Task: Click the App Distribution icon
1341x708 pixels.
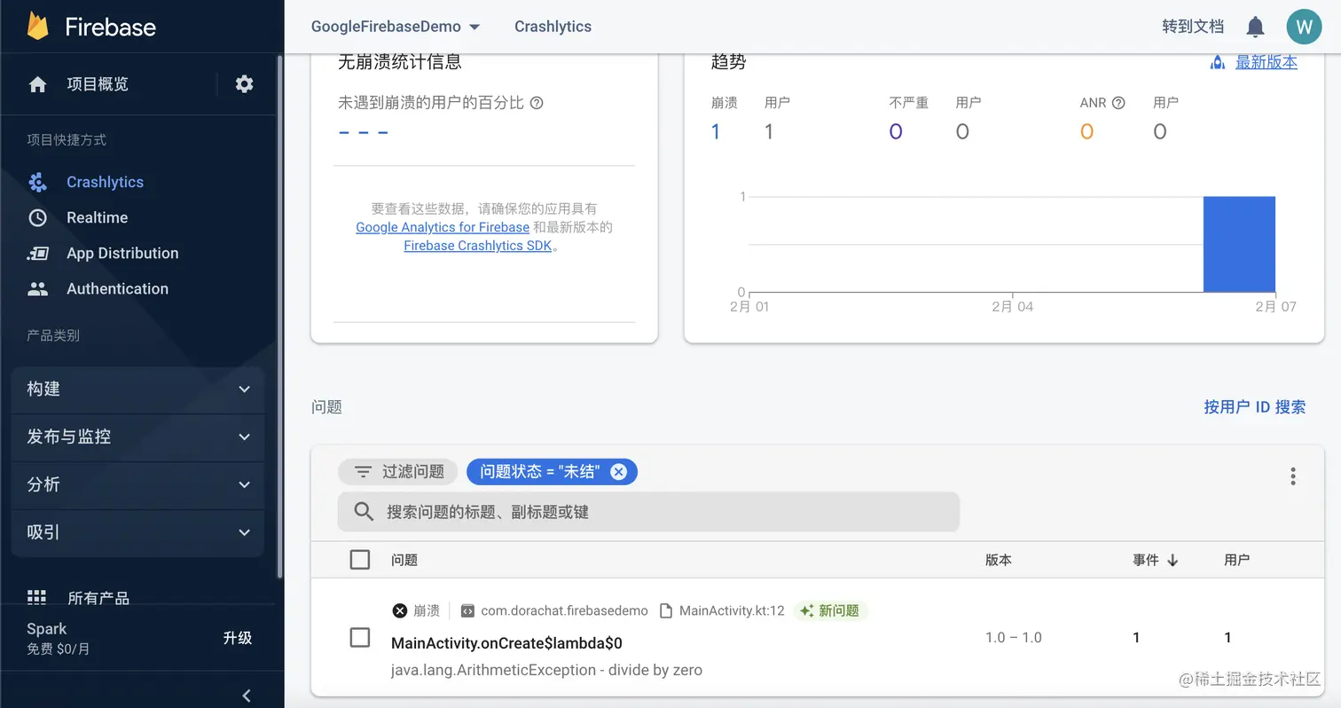Action: (37, 254)
